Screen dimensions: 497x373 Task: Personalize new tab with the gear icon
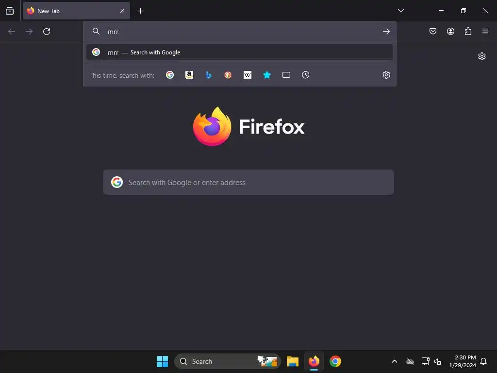coord(482,56)
